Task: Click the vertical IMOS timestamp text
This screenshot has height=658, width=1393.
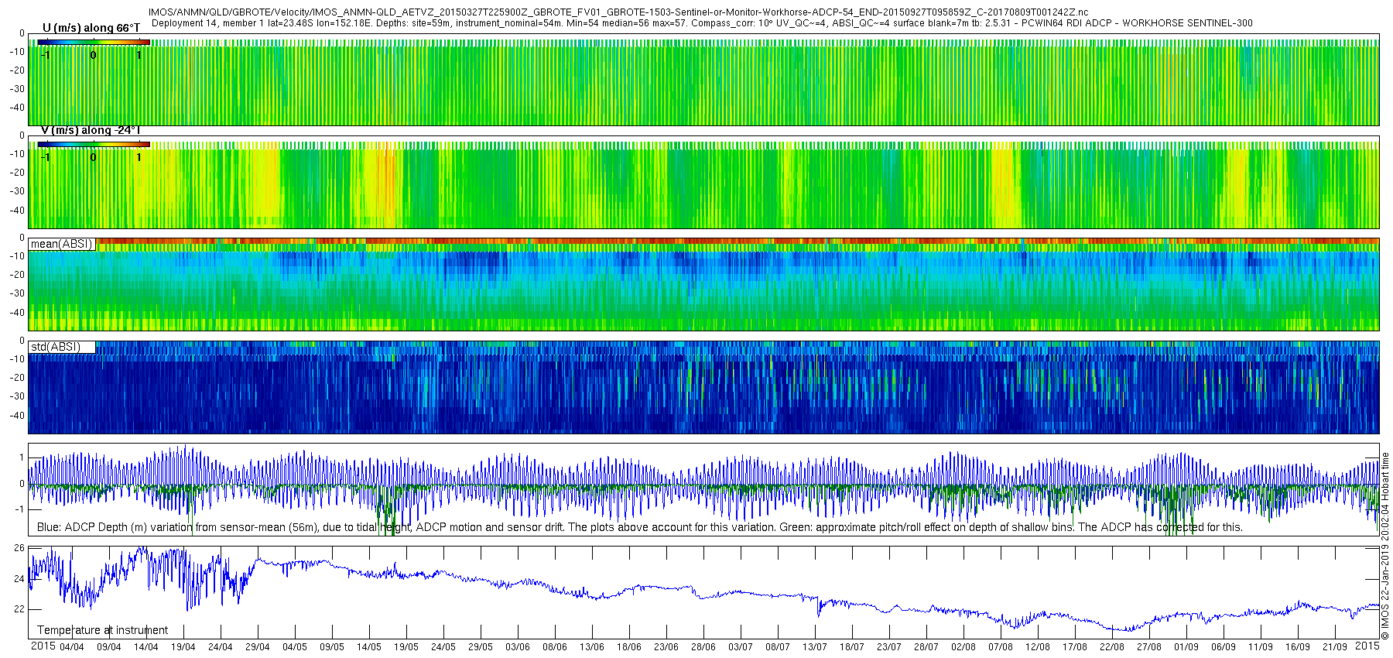Action: tap(1385, 546)
